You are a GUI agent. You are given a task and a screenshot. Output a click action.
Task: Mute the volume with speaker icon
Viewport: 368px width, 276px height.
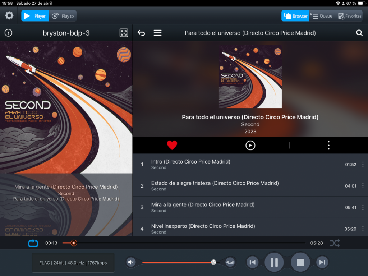coord(131,262)
